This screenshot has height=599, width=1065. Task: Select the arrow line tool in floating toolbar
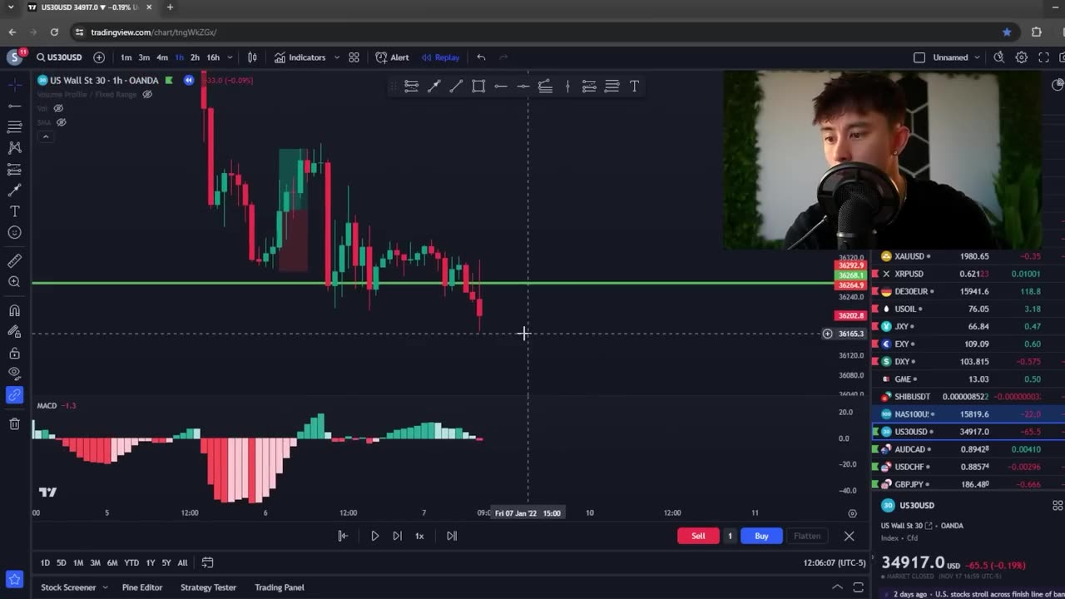[433, 86]
